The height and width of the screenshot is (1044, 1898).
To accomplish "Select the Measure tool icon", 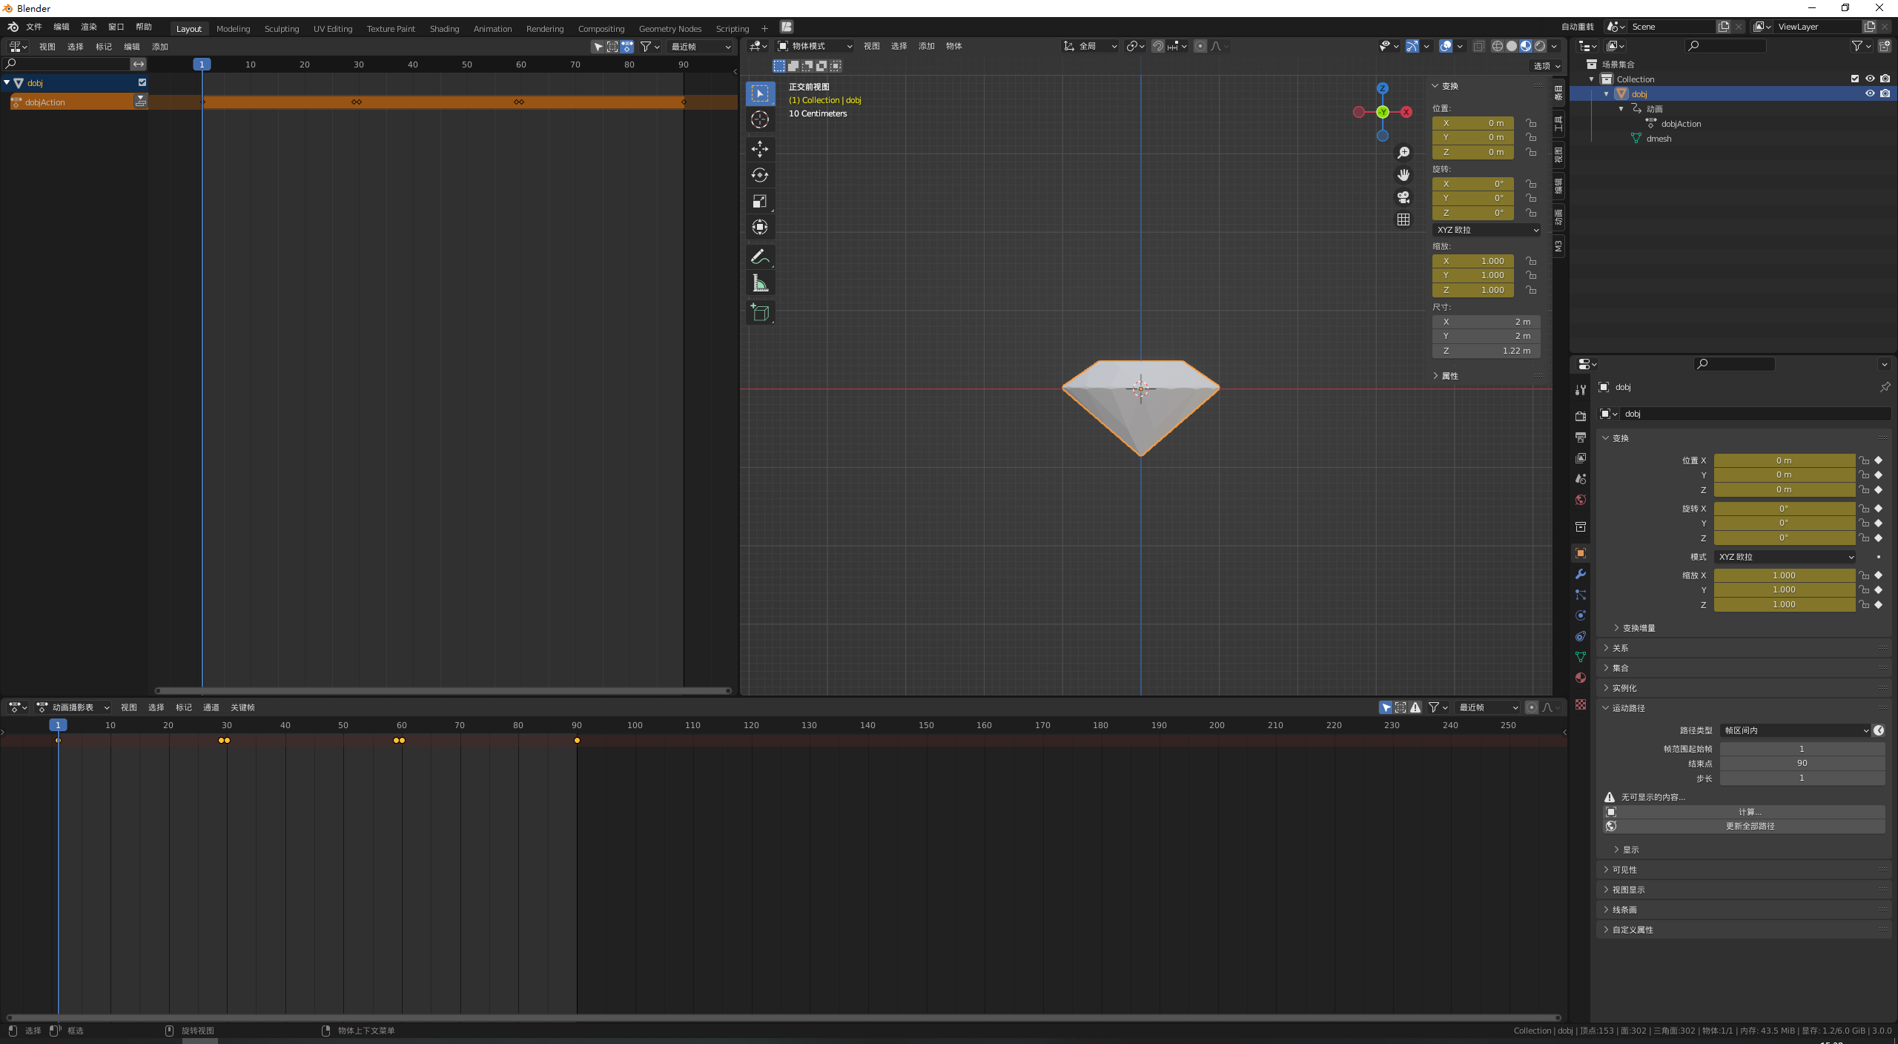I will point(760,283).
